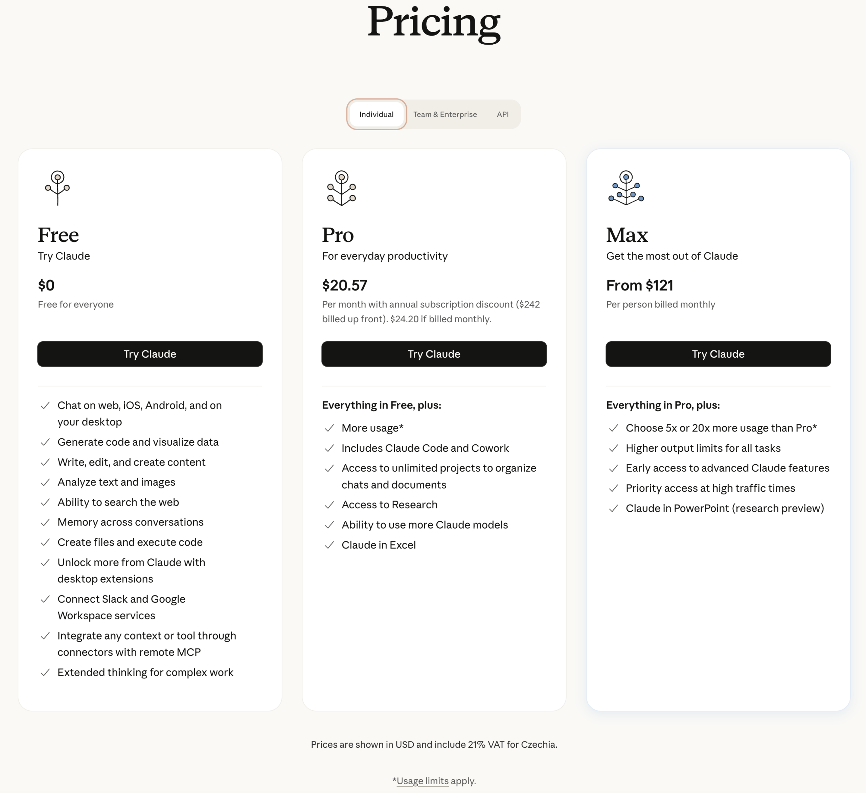Click the Max plan title
866x793 pixels.
(x=627, y=235)
